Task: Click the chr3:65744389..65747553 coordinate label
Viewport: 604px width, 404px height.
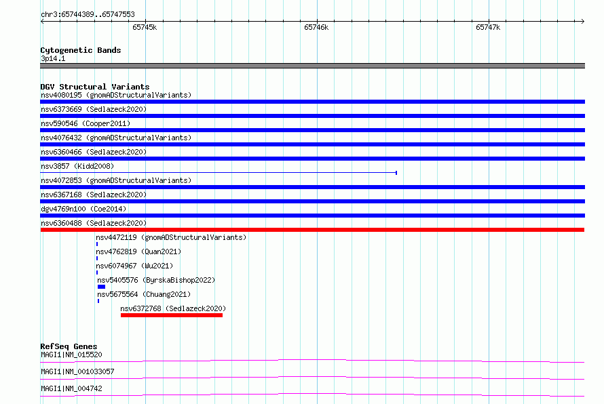Action: [88, 15]
